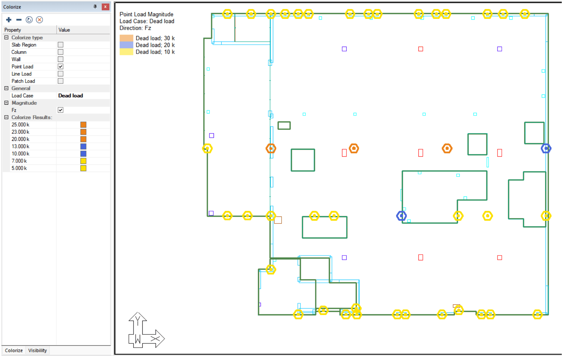The width and height of the screenshot is (562, 356).
Task: Switch to the Visibility tab
Action: pos(37,350)
